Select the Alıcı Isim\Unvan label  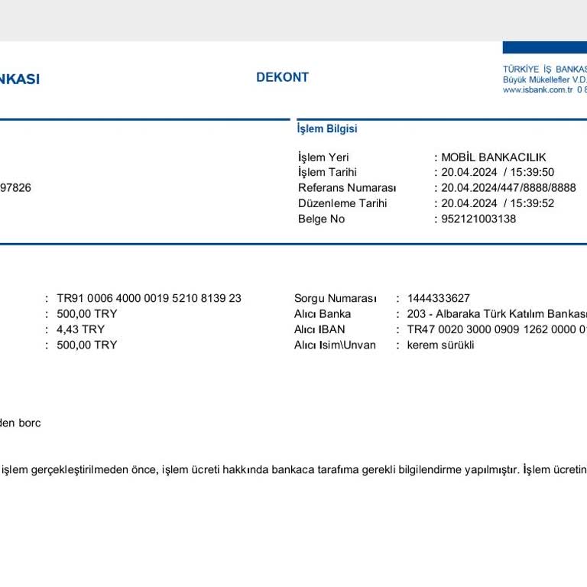point(335,345)
